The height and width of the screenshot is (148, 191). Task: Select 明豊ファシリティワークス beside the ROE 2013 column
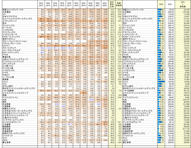13,10
